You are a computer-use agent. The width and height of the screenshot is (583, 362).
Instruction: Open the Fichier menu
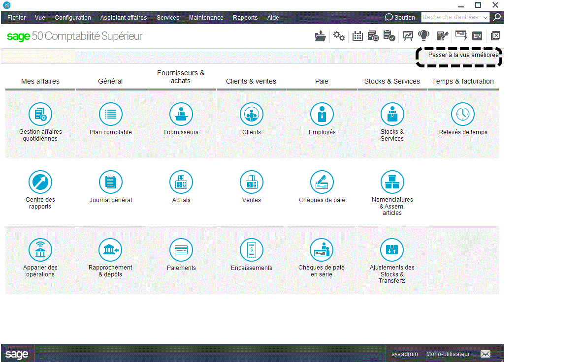click(x=16, y=17)
